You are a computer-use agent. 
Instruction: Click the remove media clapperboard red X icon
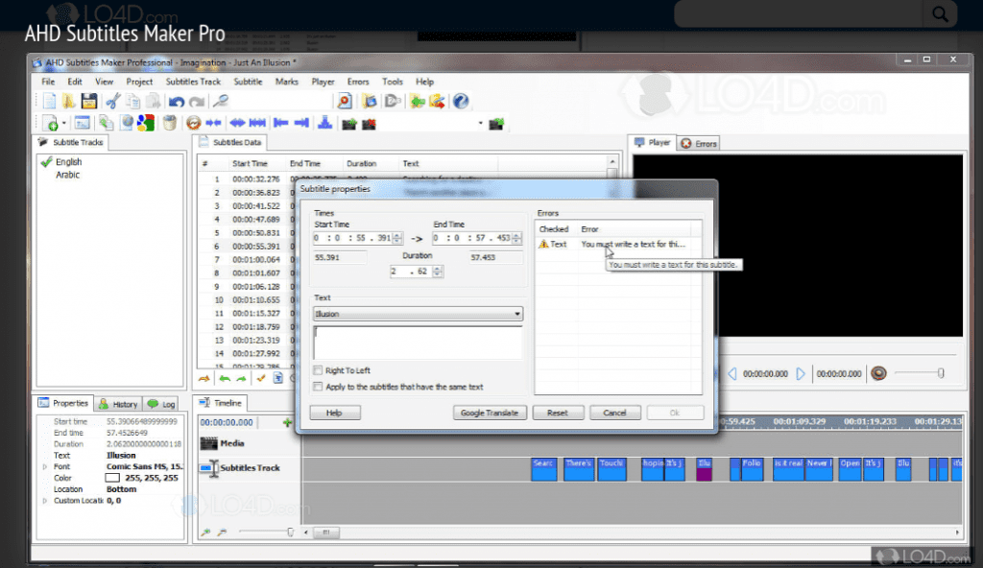[370, 124]
